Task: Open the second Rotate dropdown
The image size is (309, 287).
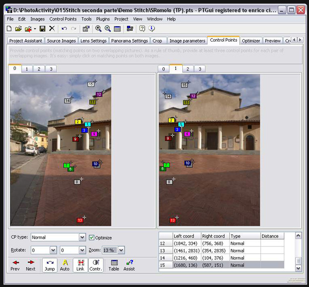Action: click(x=82, y=250)
